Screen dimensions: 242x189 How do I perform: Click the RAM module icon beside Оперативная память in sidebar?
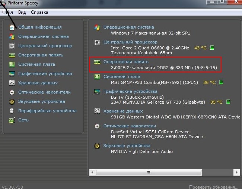coord(12,55)
